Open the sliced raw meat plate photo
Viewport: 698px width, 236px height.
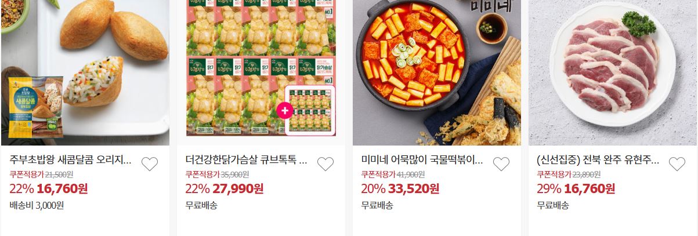[x=613, y=72]
